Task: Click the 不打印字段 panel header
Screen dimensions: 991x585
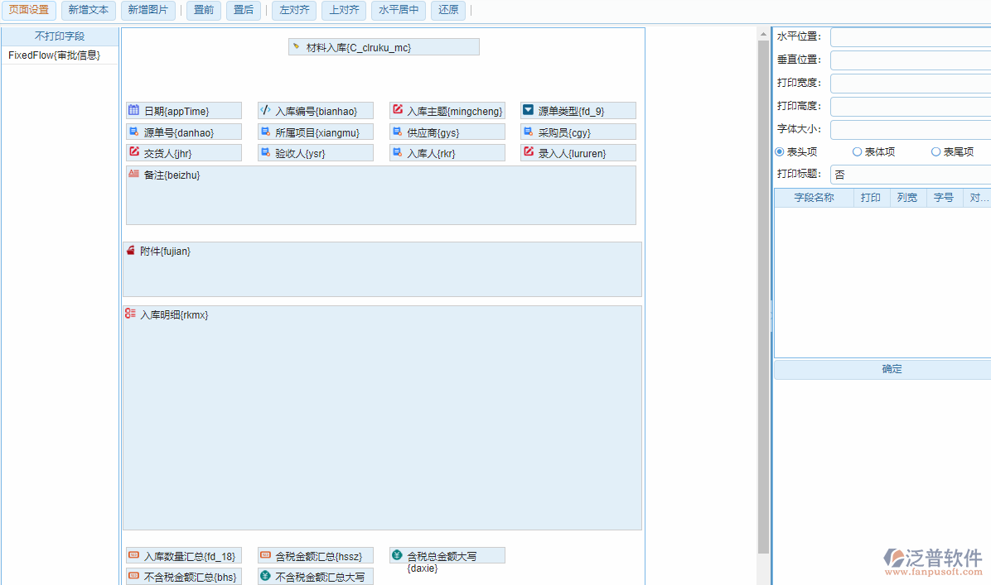Action: pyautogui.click(x=59, y=36)
